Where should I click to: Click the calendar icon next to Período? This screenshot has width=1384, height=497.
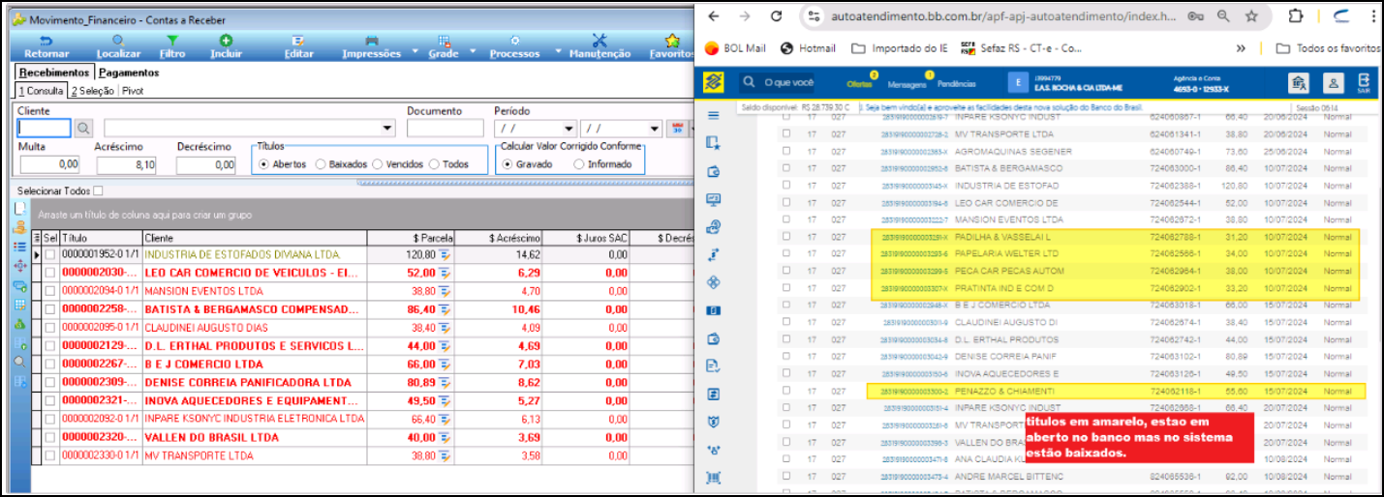pyautogui.click(x=678, y=128)
